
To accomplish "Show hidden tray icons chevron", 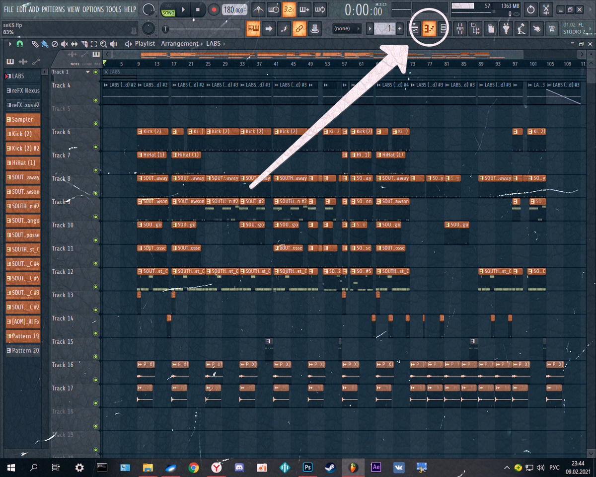I will click(507, 468).
